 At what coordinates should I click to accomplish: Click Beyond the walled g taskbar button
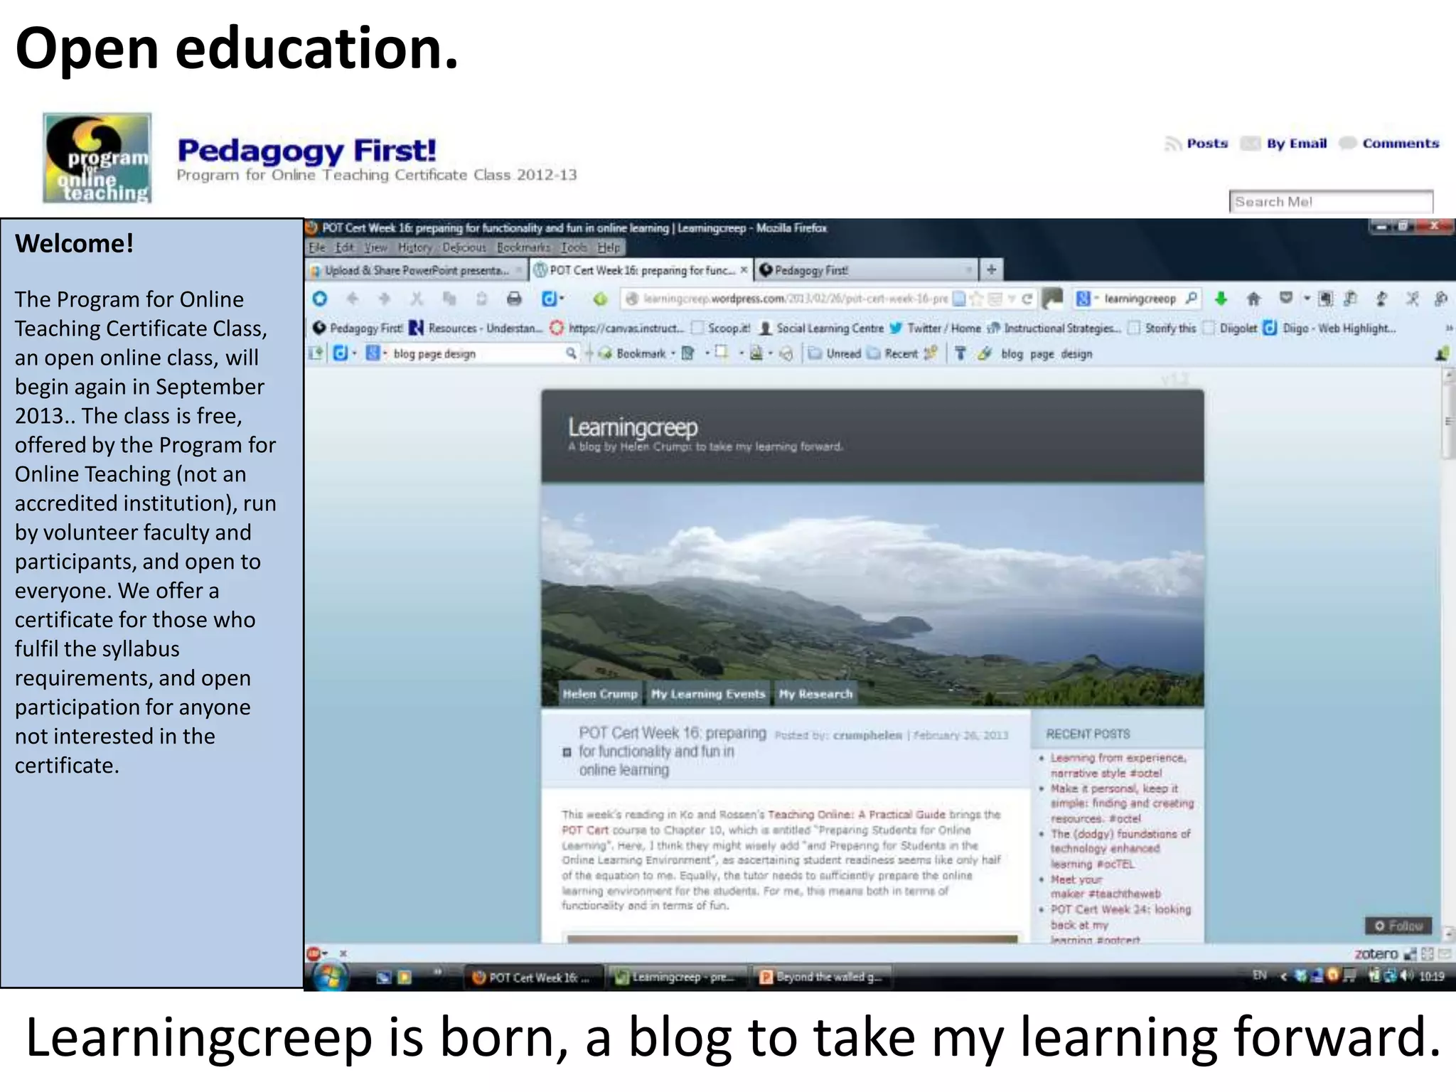[x=823, y=978]
